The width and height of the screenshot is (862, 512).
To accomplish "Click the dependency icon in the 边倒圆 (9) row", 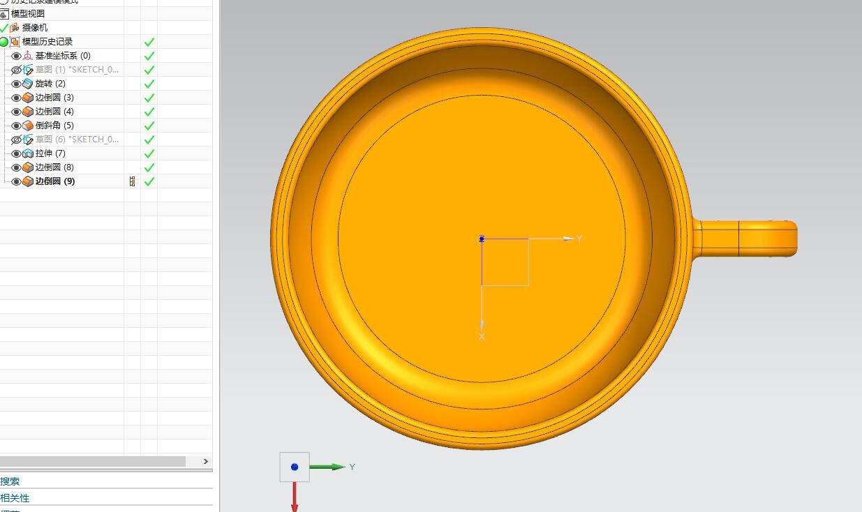I will click(x=133, y=181).
